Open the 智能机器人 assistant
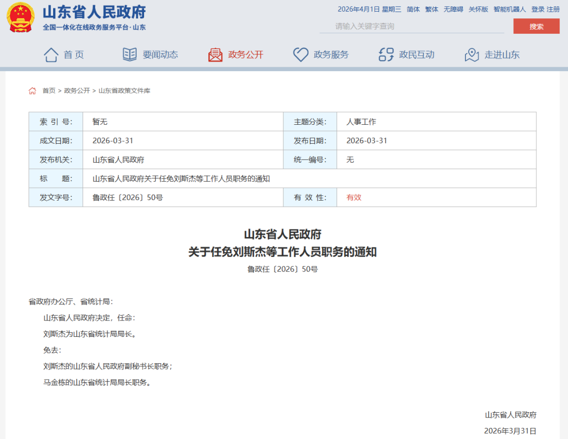 click(509, 9)
